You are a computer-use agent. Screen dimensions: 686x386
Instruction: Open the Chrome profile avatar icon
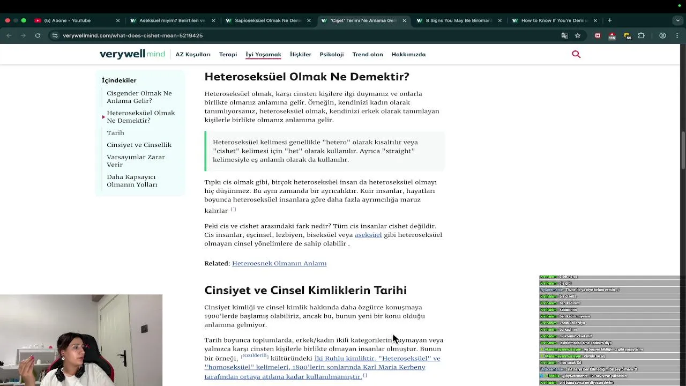click(x=663, y=35)
